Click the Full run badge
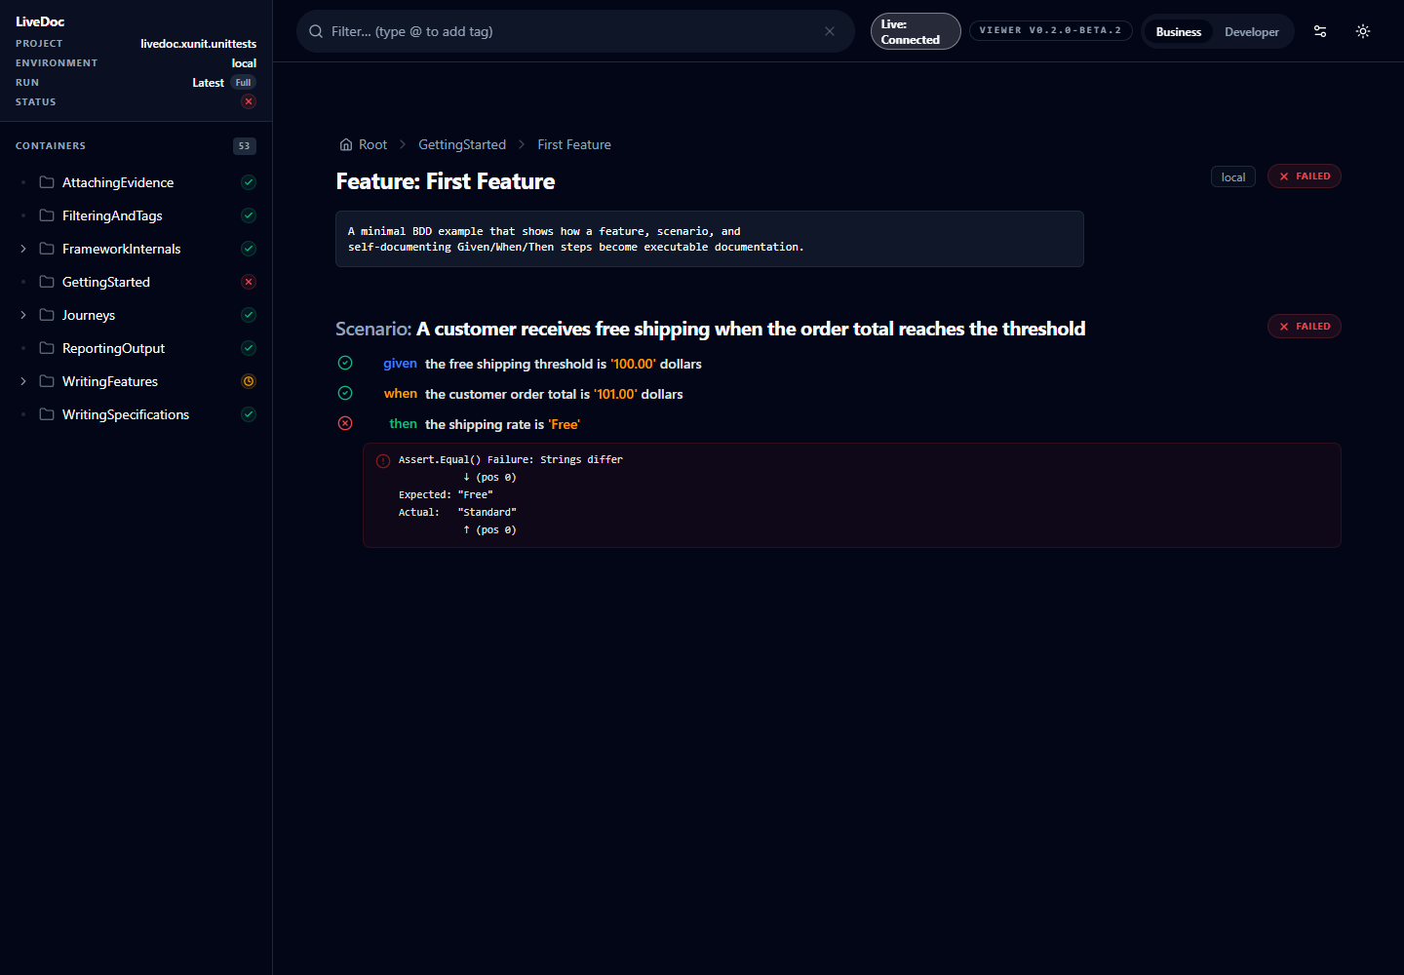Image resolution: width=1404 pixels, height=975 pixels. click(243, 83)
